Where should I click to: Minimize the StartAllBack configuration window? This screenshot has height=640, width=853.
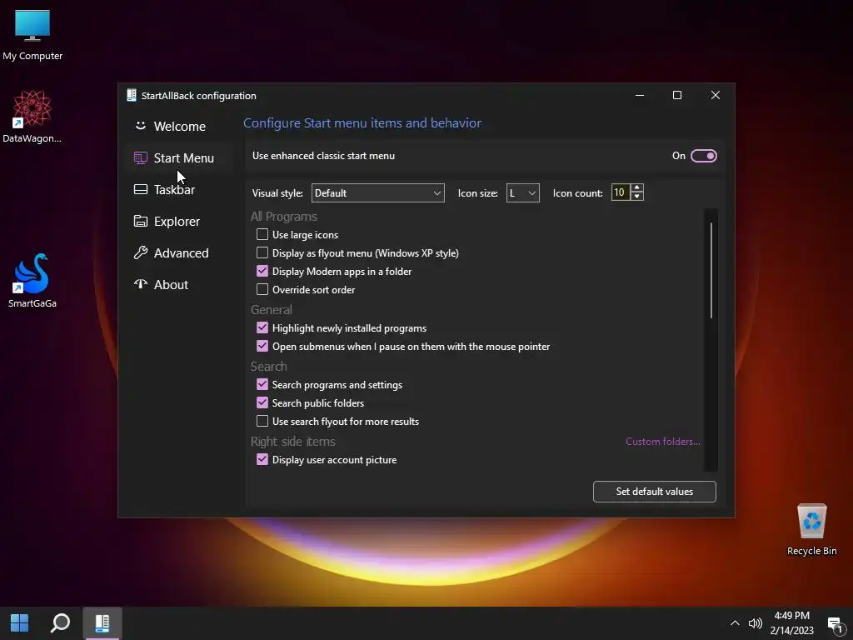(640, 95)
